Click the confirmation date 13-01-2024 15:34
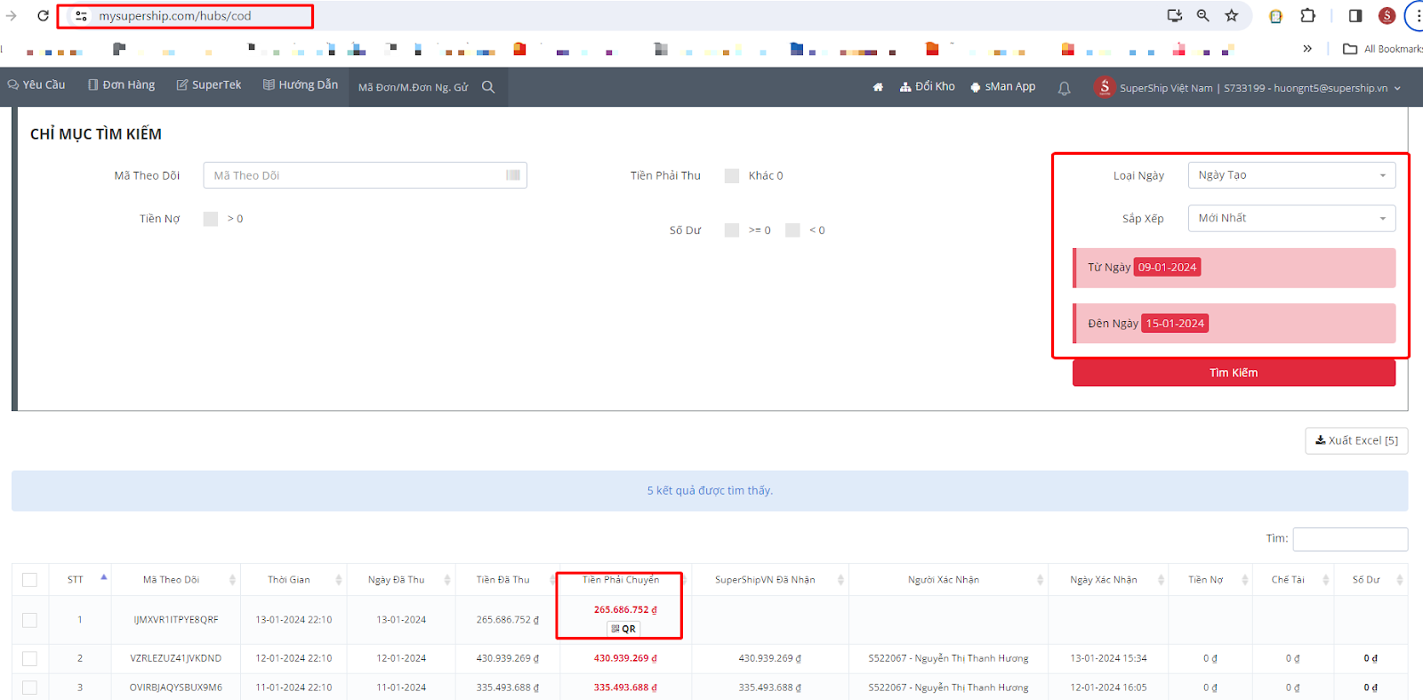1423x700 pixels. click(1108, 659)
